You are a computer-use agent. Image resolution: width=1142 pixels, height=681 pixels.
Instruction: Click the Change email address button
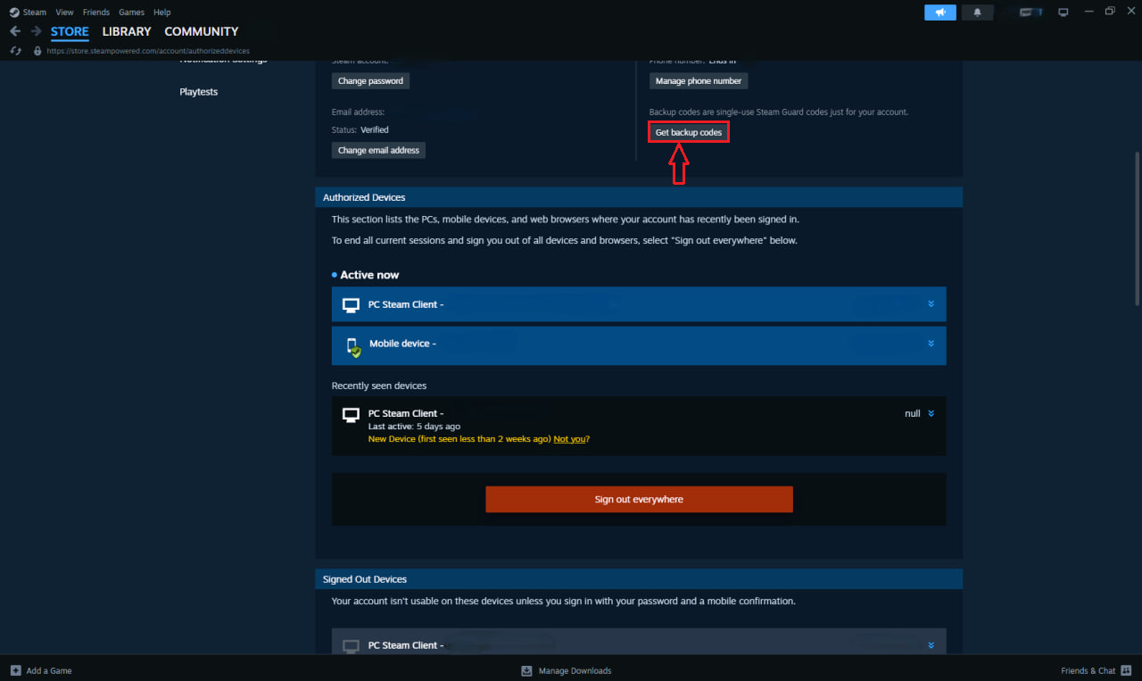pos(378,151)
